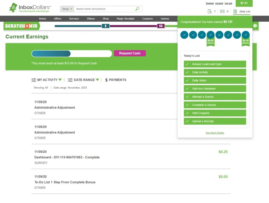Click the Scratch & Win info icon
This screenshot has height=203, width=269.
click(x=255, y=26)
